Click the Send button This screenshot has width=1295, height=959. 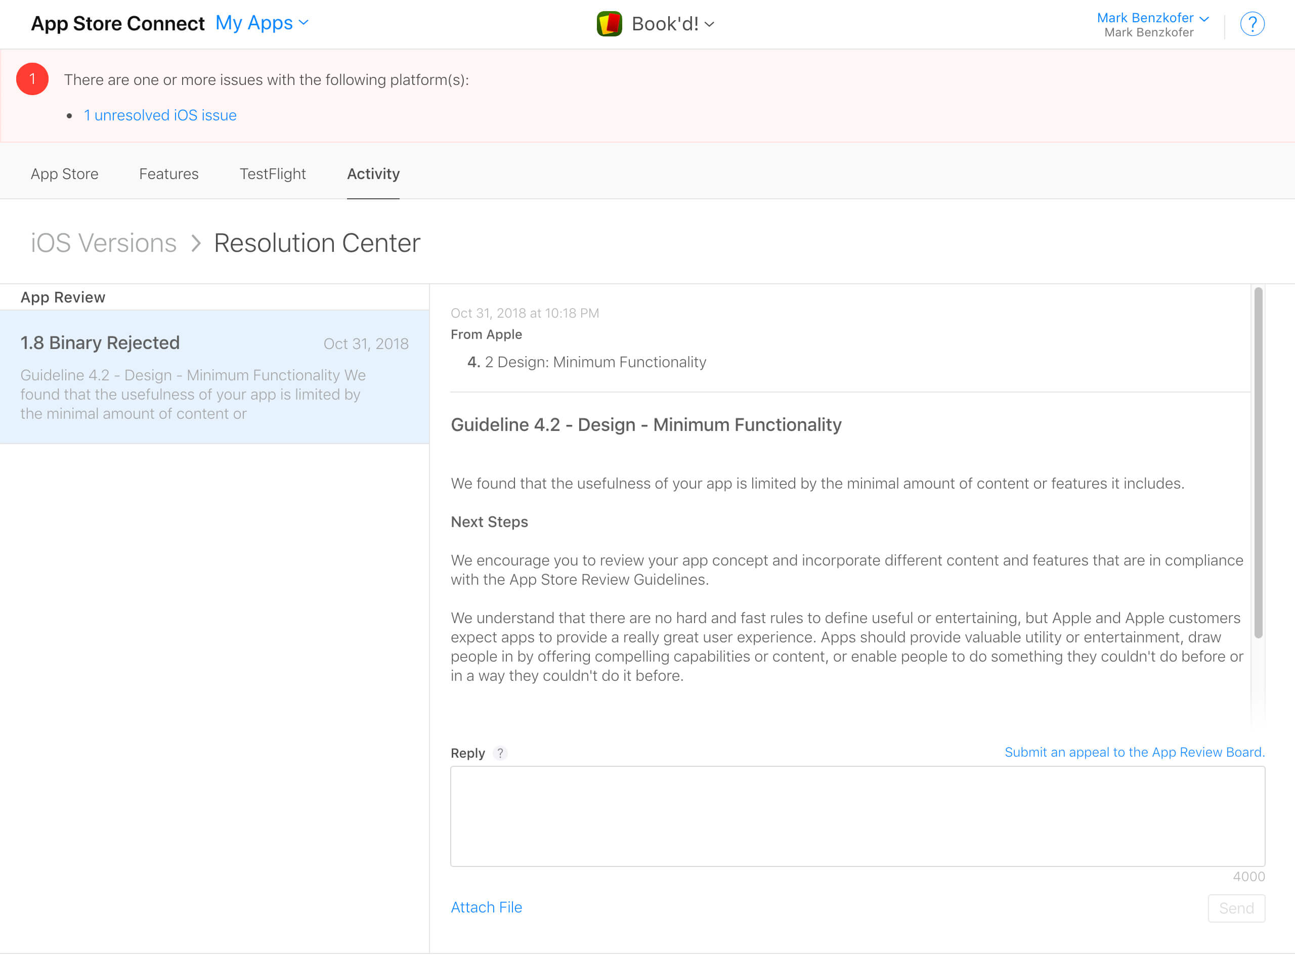(x=1236, y=908)
